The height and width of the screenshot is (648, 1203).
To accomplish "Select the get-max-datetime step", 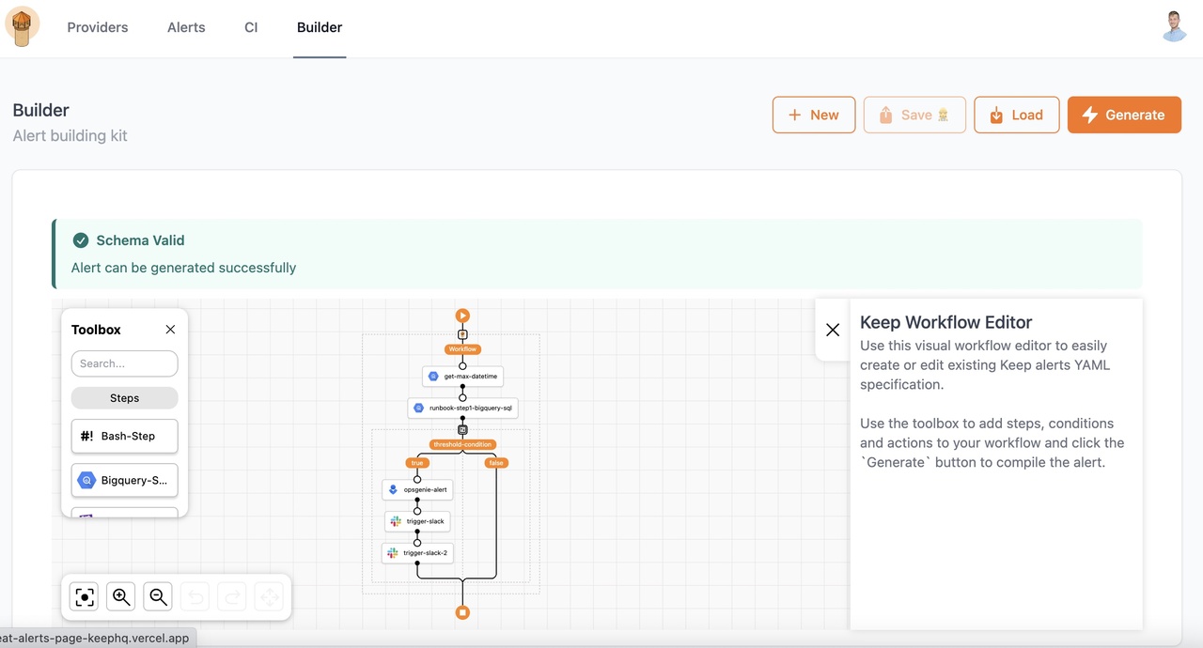I will [x=462, y=377].
